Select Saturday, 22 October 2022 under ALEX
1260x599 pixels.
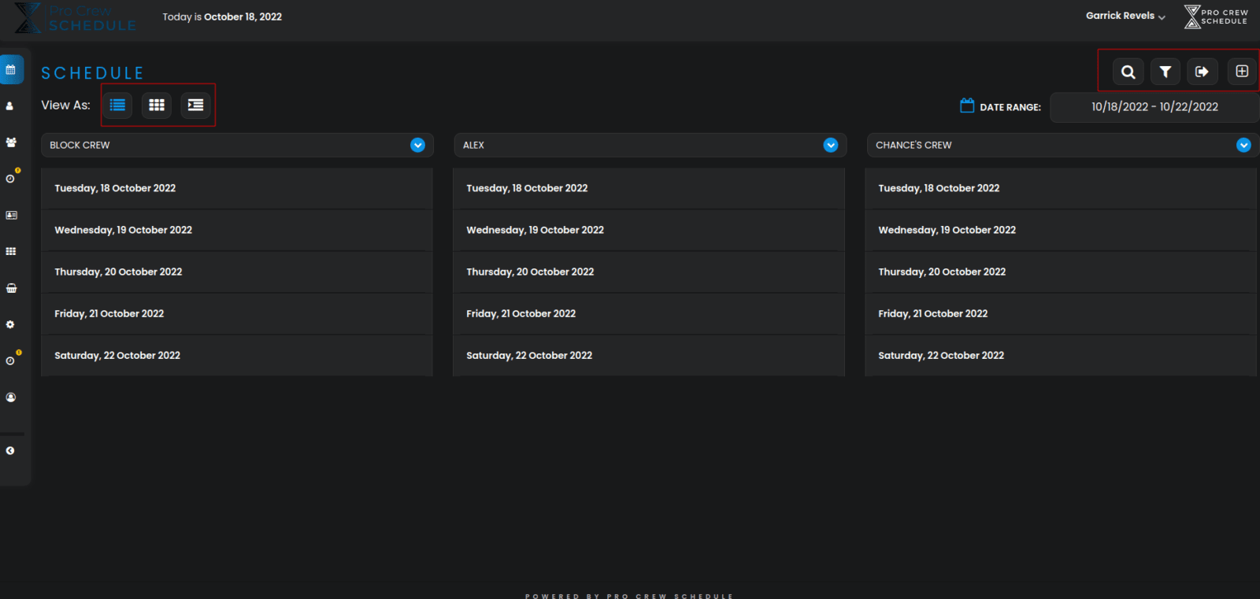649,355
